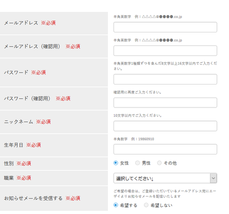The image size is (229, 214).
Task: Click the 女性 label text
Action: (124, 163)
